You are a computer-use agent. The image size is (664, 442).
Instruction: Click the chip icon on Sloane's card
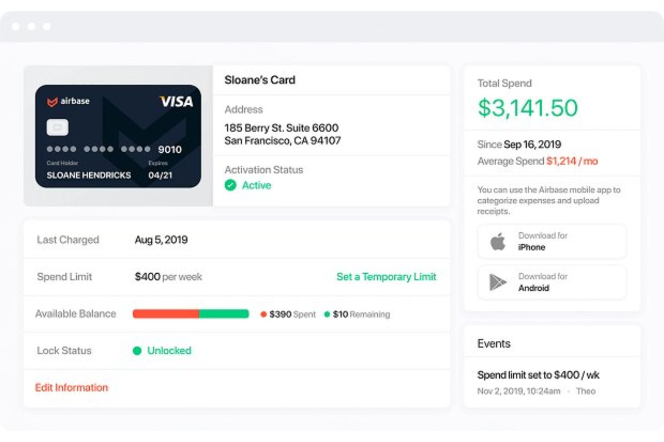click(58, 127)
